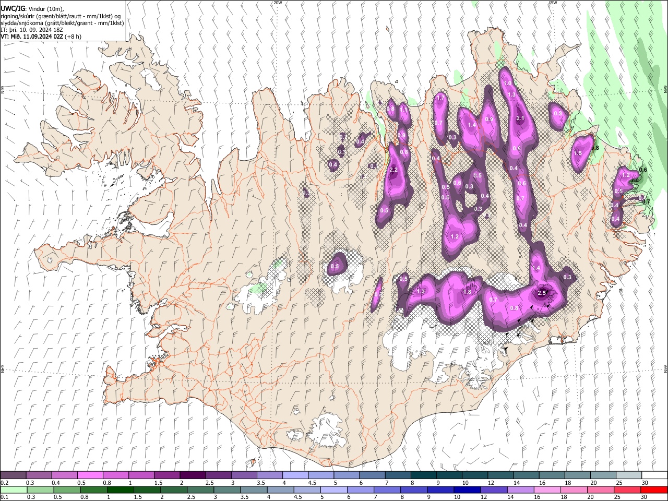668x501 pixels.
Task: Click the UWC/IG title text
Action: (x=13, y=9)
